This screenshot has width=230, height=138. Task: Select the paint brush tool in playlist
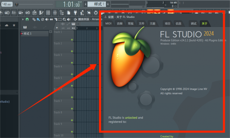(38, 19)
